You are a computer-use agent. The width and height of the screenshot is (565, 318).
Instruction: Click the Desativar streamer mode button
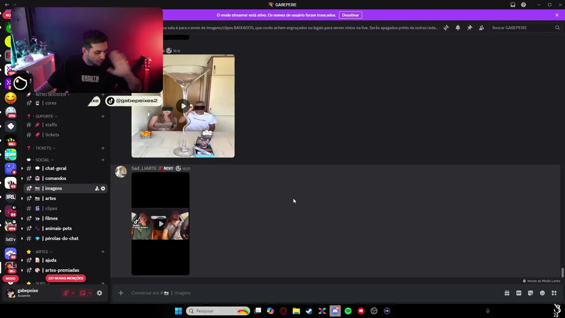[x=350, y=15]
